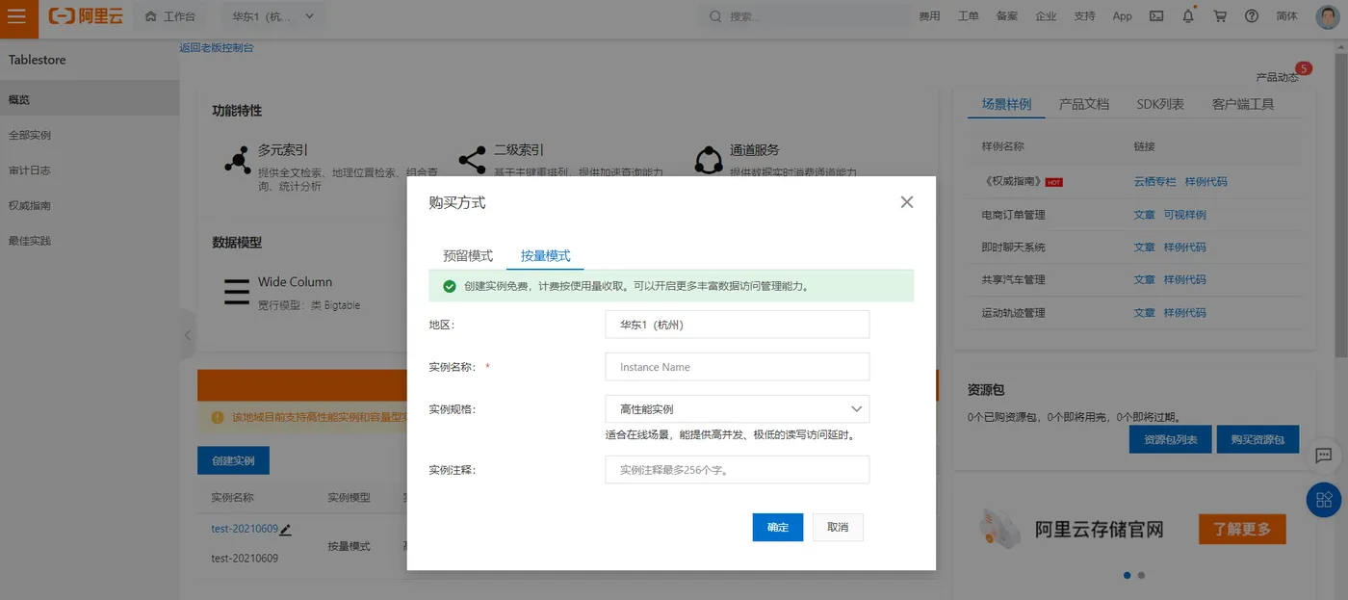The height and width of the screenshot is (600, 1348).
Task: Open the 备案 menu
Action: (1007, 16)
